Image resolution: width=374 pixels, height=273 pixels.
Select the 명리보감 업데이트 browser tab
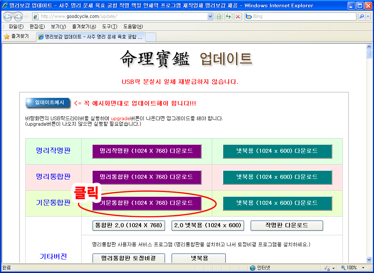[x=91, y=37]
